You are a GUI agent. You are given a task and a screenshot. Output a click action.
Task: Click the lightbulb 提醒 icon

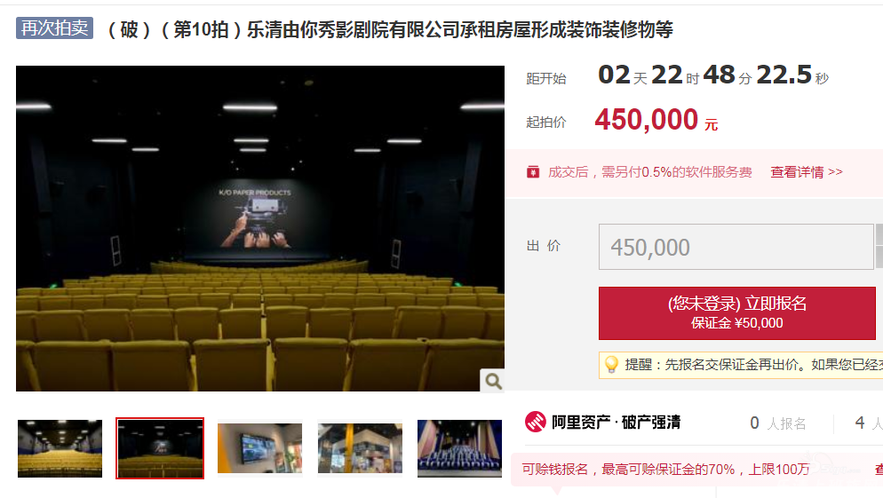[x=611, y=365]
